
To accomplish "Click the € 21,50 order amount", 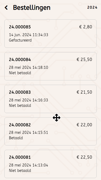I will pyautogui.click(x=84, y=92).
